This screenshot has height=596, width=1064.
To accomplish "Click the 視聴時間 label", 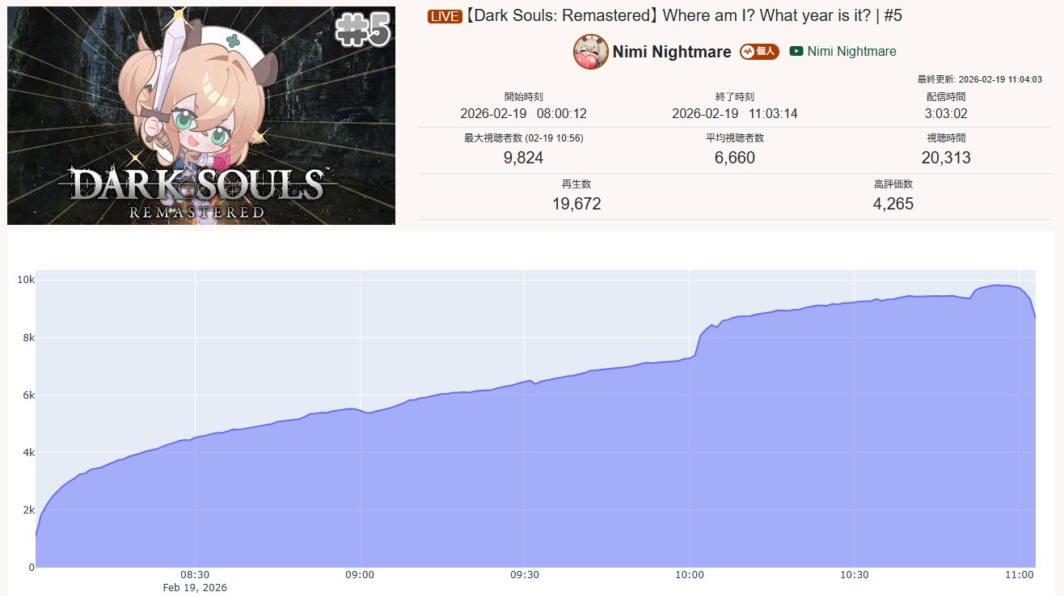I will point(946,138).
